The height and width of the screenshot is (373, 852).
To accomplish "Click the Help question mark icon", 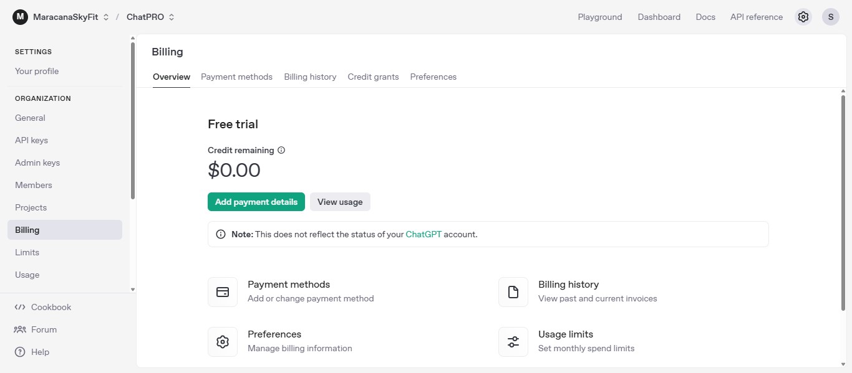I will click(20, 352).
